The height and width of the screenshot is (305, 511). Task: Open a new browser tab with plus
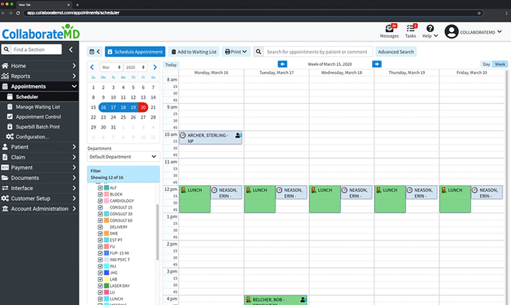point(77,5)
